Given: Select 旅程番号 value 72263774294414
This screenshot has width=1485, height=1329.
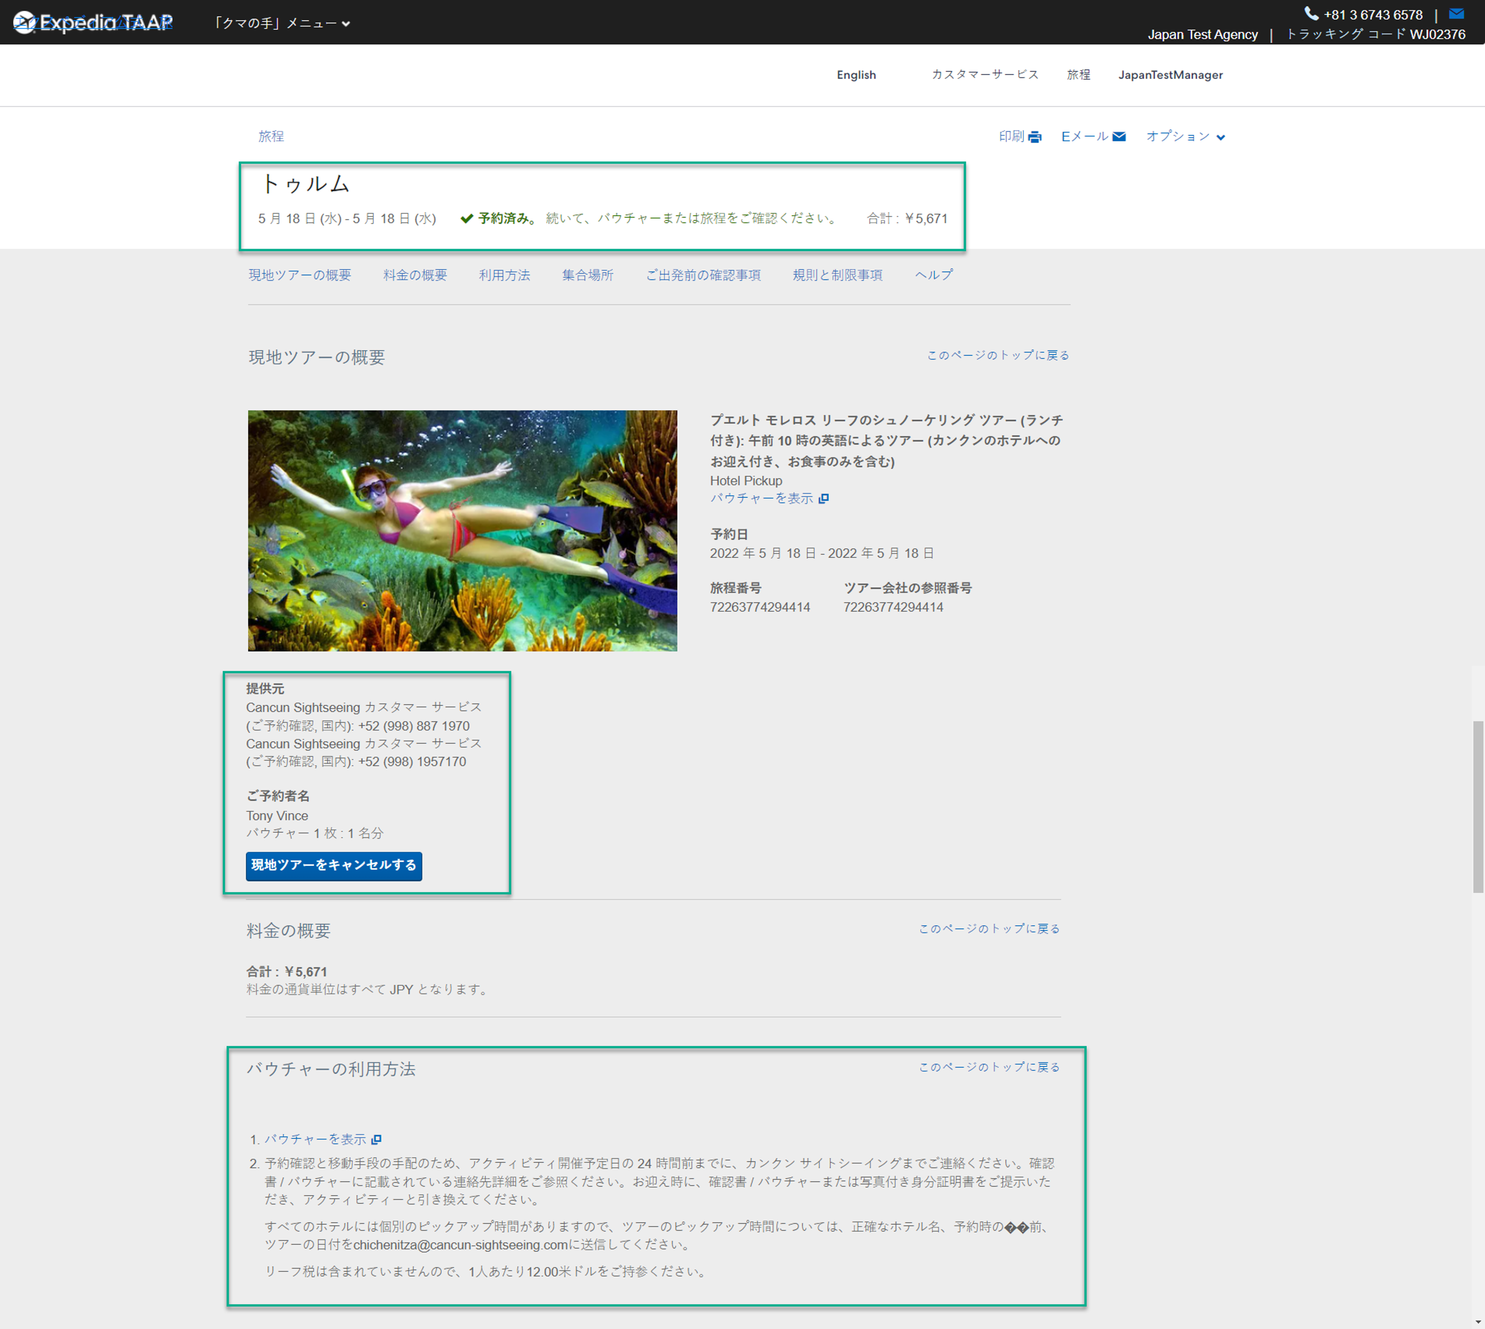Looking at the screenshot, I should tap(760, 607).
